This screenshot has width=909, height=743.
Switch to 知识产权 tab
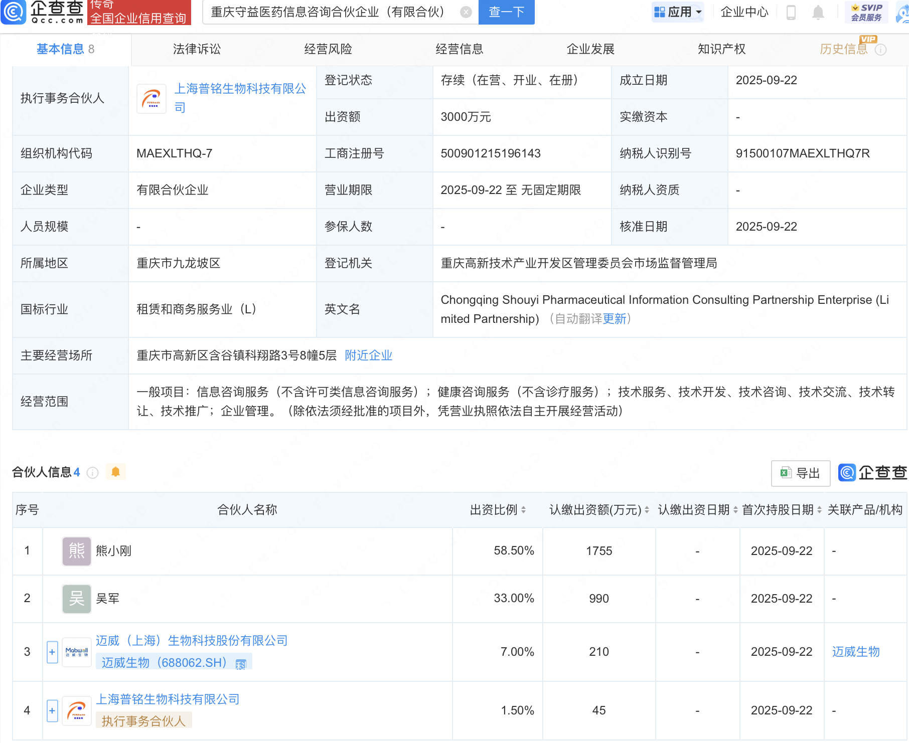click(721, 49)
